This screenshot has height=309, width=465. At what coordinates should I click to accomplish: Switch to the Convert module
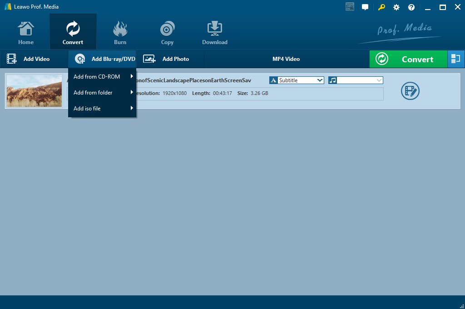[x=73, y=32]
